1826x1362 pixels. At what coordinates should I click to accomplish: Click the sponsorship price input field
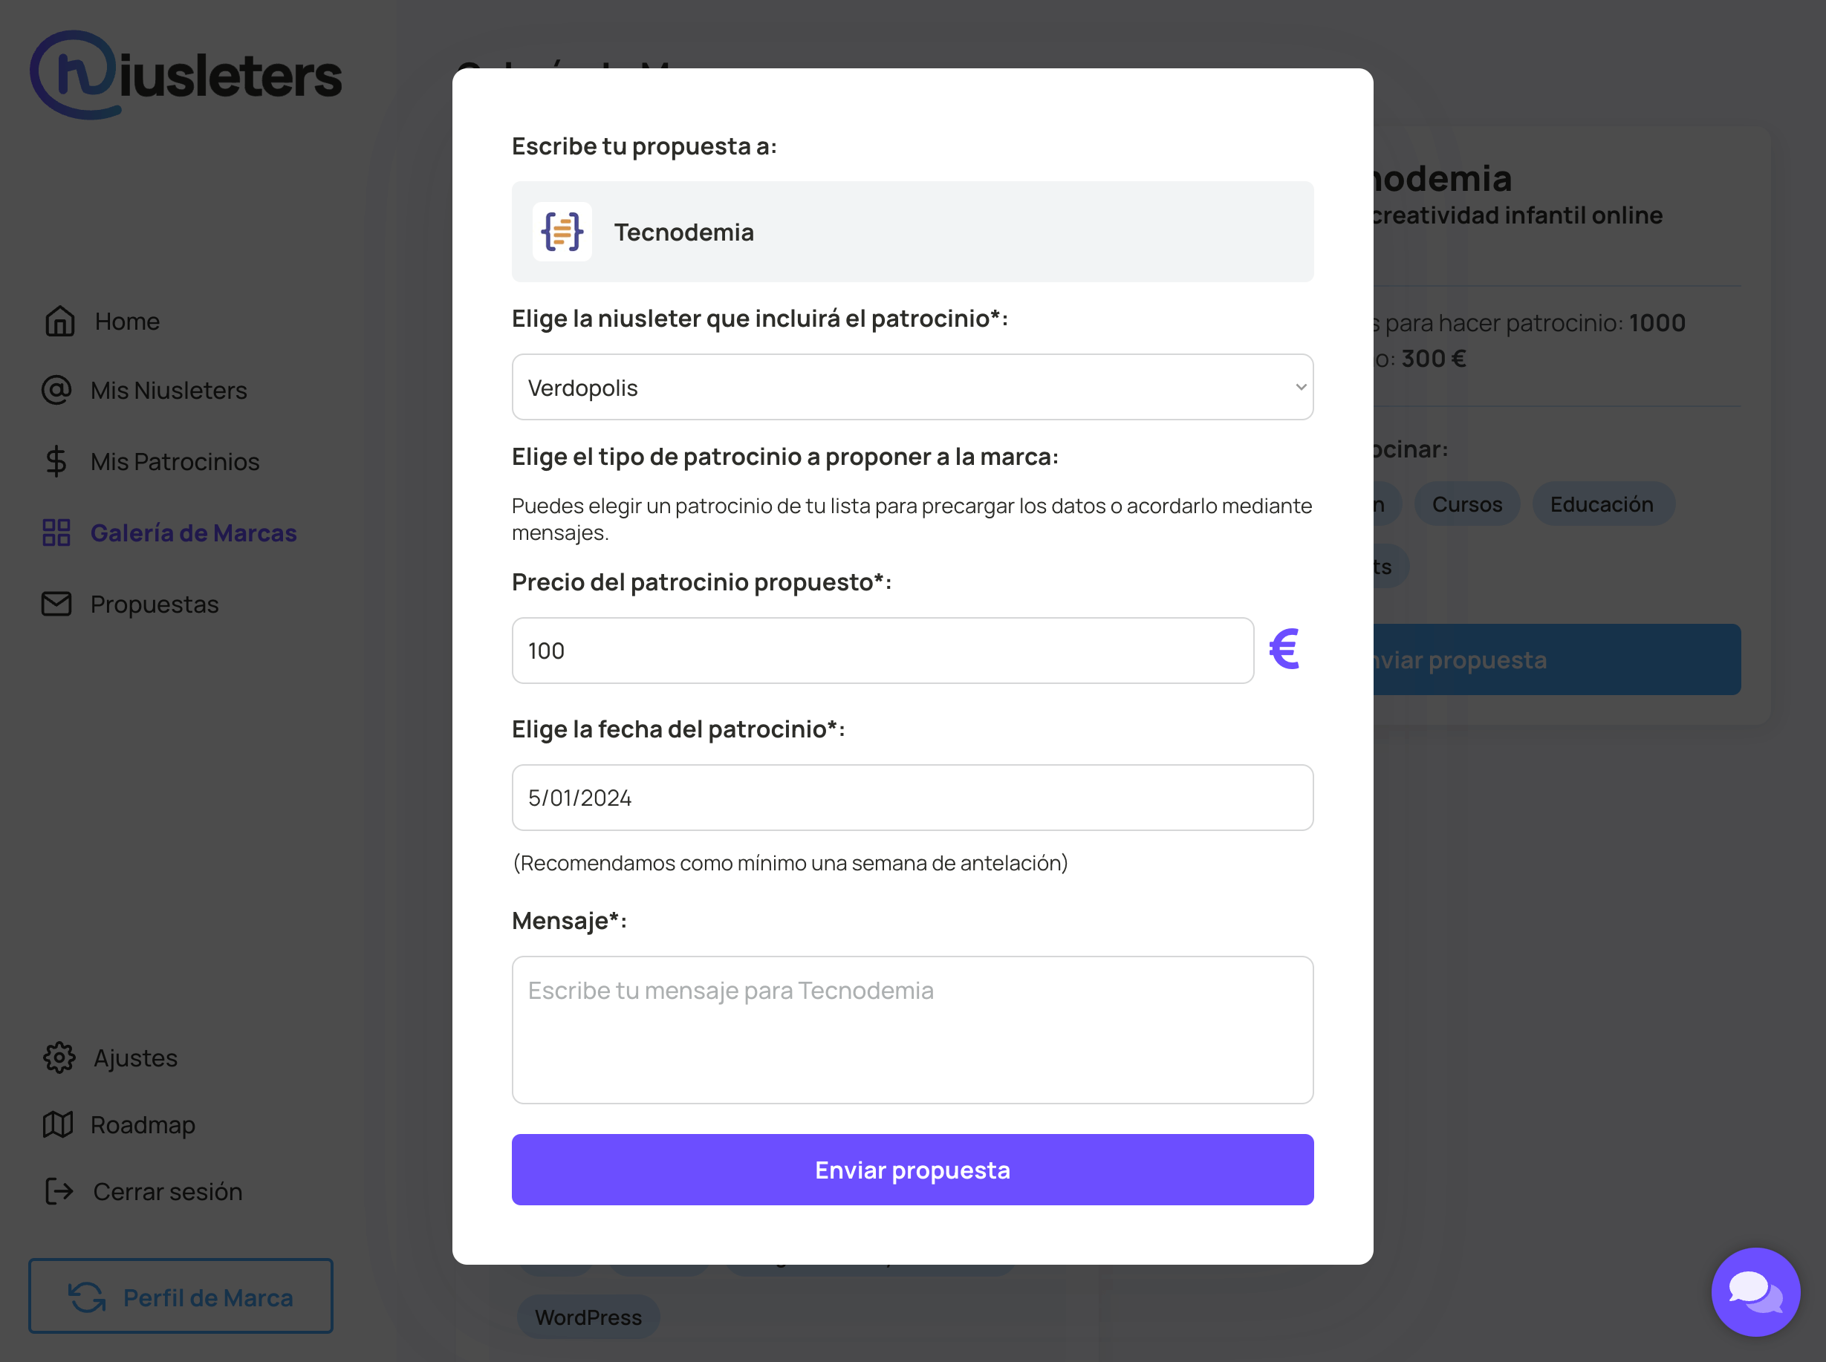(883, 651)
